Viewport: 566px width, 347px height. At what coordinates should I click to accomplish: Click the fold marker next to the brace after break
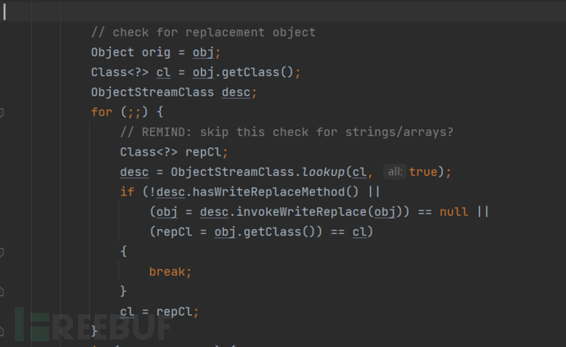coord(2,291)
